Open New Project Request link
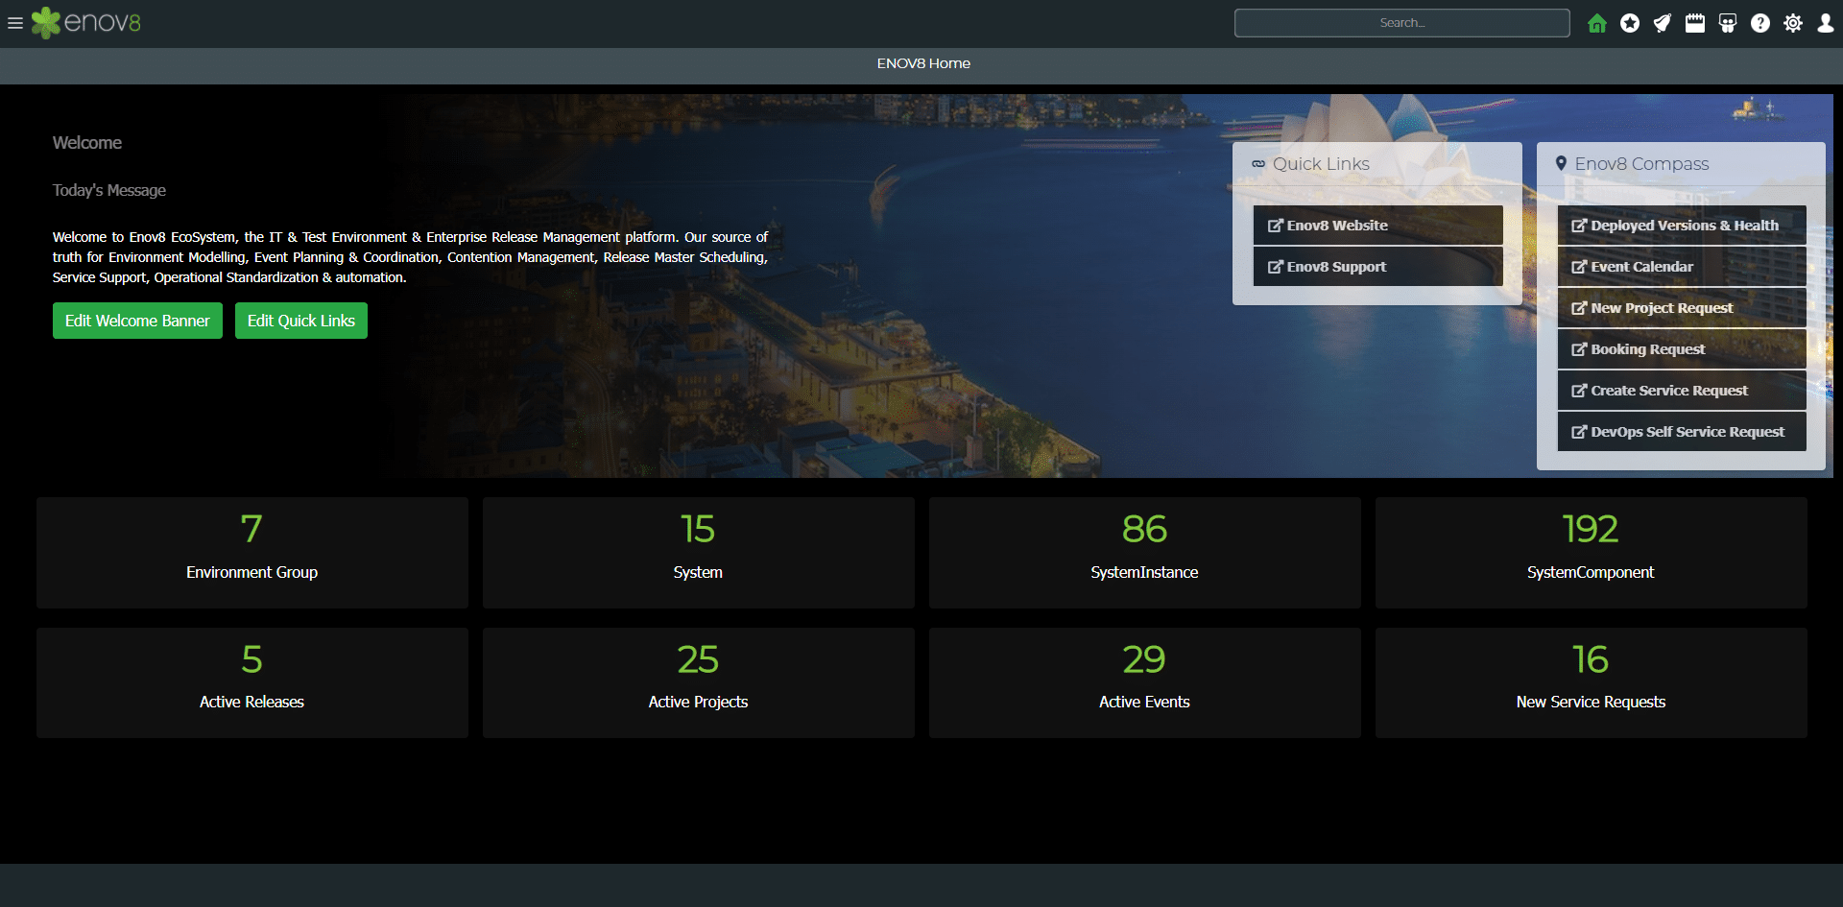Screen dimensions: 1843x907 click(x=1682, y=308)
